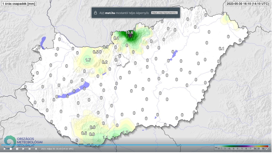Click the timestamp label in top-right corner
The height and width of the screenshot is (155, 275).
pyautogui.click(x=247, y=4)
